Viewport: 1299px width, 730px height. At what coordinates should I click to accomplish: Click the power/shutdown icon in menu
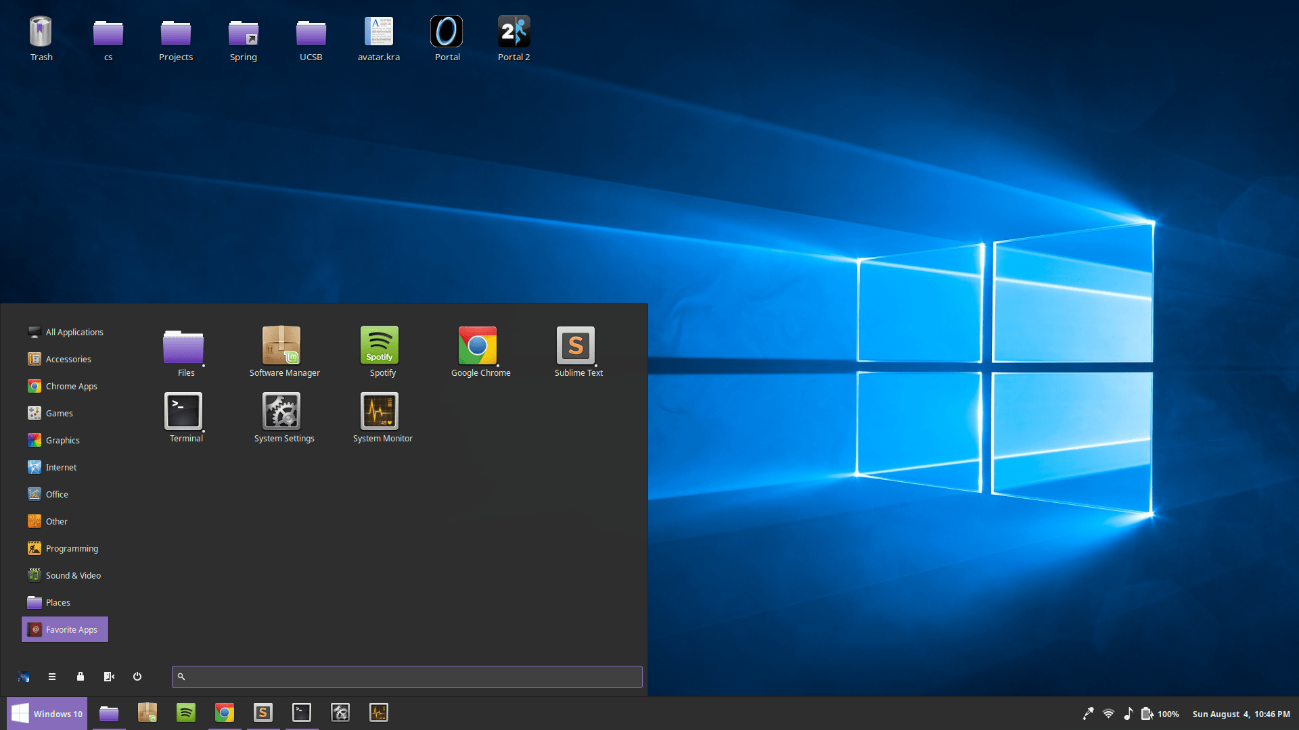click(x=137, y=677)
